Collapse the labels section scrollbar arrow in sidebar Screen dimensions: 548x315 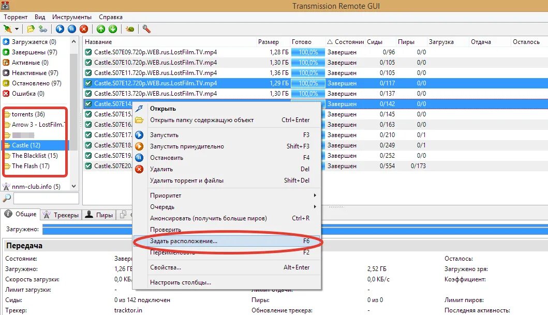coord(75,187)
